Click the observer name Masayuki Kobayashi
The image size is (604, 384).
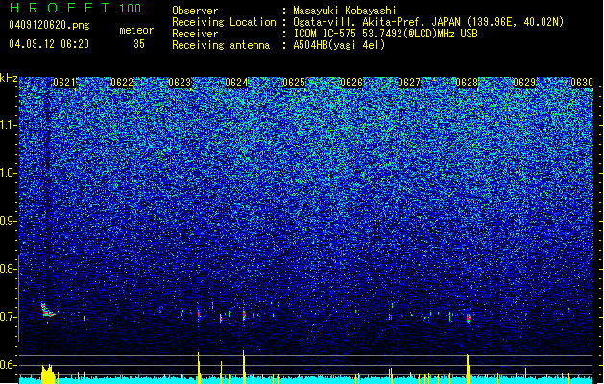tap(345, 11)
